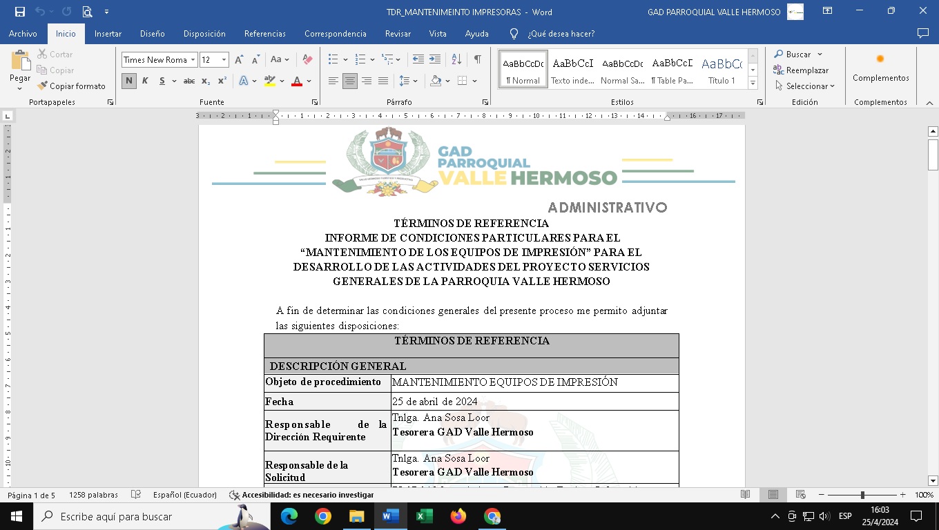Click the Sort A-Z icon
The width and height of the screenshot is (939, 530).
coord(456,60)
